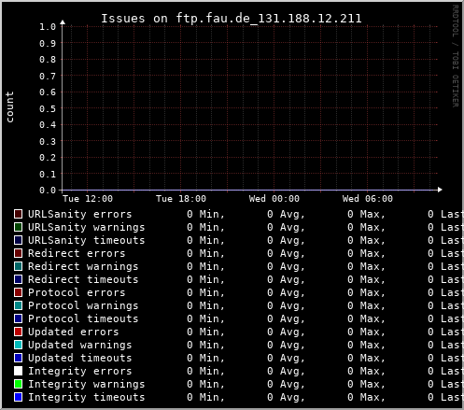Click the x-axis arrowhead at the right end
This screenshot has width=464, height=410.
point(440,190)
